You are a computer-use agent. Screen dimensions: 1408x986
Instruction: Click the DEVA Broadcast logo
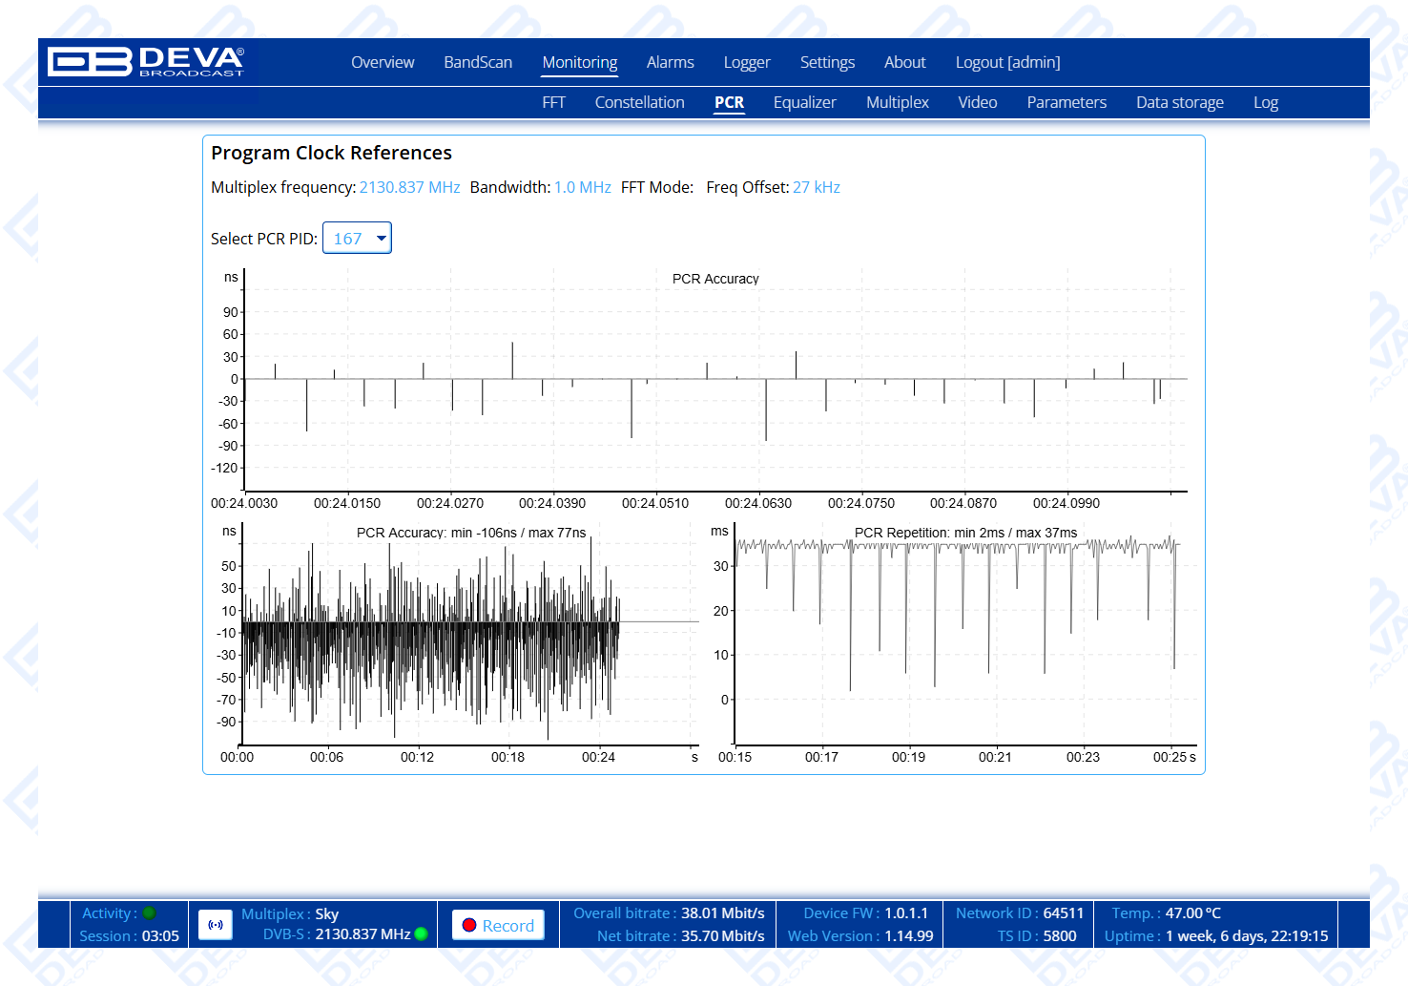coord(146,62)
